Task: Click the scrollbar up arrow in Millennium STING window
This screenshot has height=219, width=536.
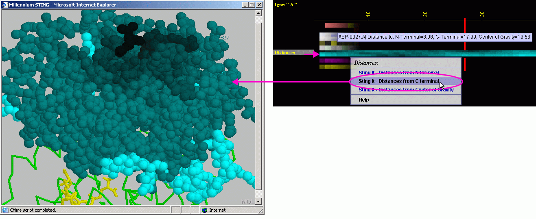Action: tap(258, 13)
